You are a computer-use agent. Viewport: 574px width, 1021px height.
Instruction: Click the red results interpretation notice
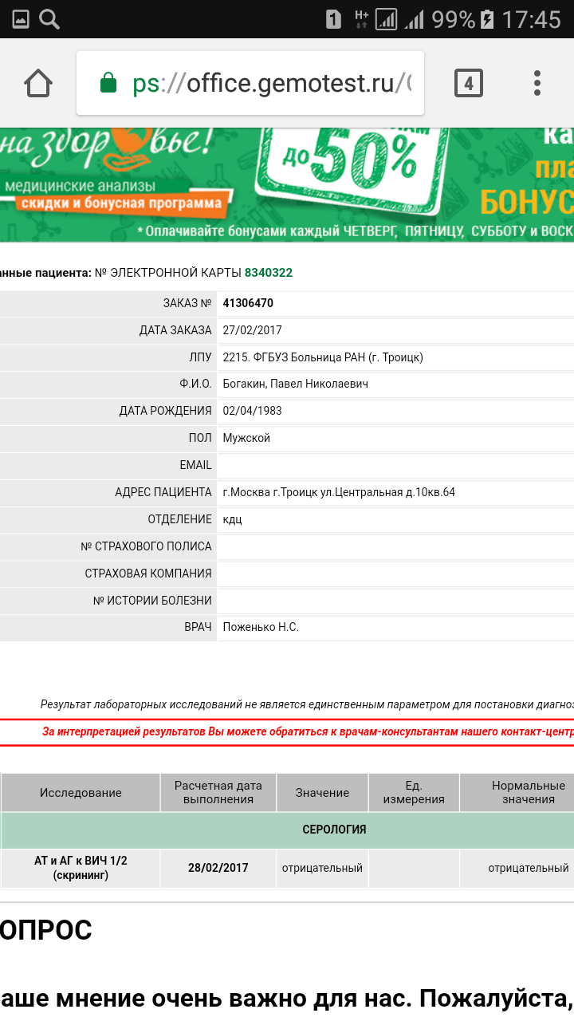[307, 731]
